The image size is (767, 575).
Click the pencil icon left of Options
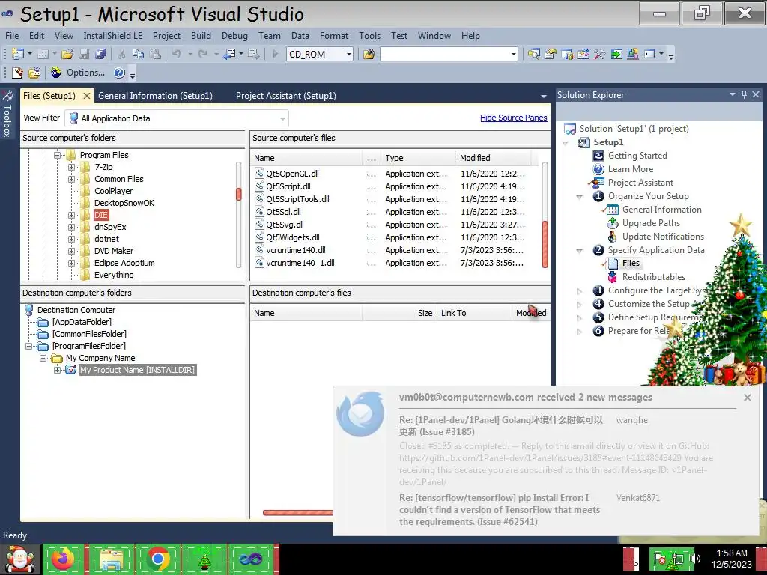point(18,73)
